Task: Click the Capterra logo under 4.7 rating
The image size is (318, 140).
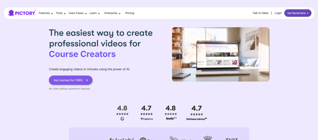Action: [x=146, y=119]
